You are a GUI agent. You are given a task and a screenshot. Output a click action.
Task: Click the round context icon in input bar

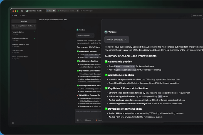coord(78,120)
